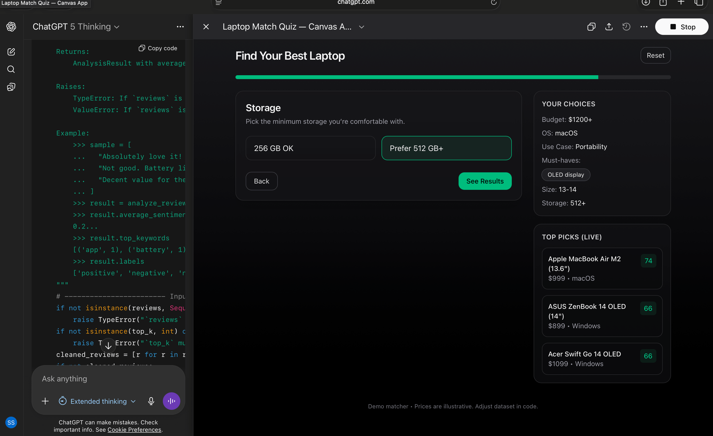This screenshot has width=713, height=436.
Task: Open the canvas three-dots options menu
Action: pyautogui.click(x=644, y=27)
